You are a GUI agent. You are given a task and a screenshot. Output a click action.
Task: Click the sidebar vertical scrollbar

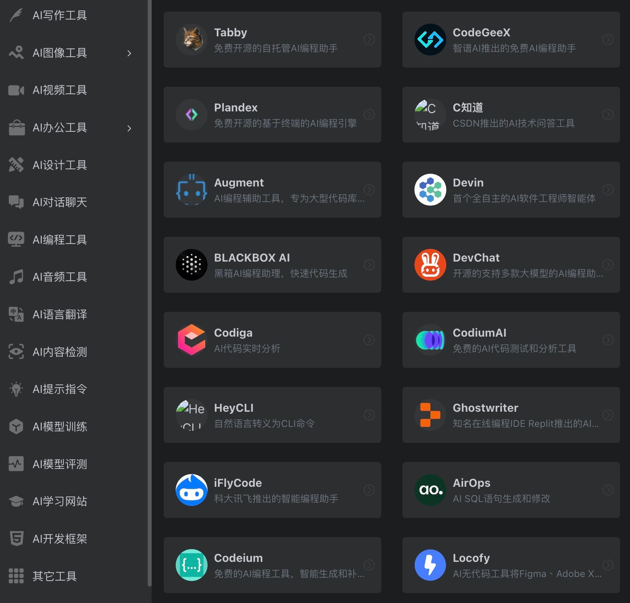[x=150, y=293]
